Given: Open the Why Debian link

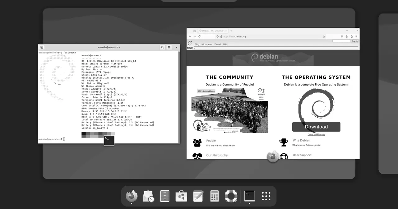Looking at the screenshot, I should click(x=301, y=141).
